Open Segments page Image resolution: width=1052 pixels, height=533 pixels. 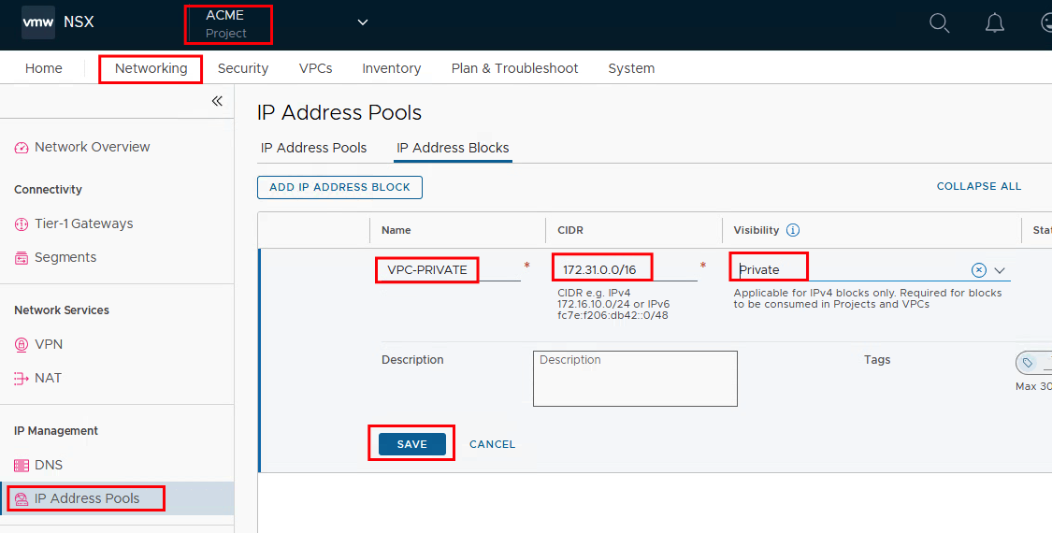(x=65, y=257)
